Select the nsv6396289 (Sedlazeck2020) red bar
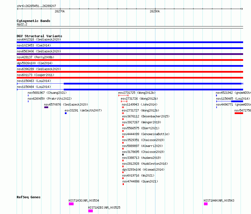The image size is (251, 214). [130, 72]
